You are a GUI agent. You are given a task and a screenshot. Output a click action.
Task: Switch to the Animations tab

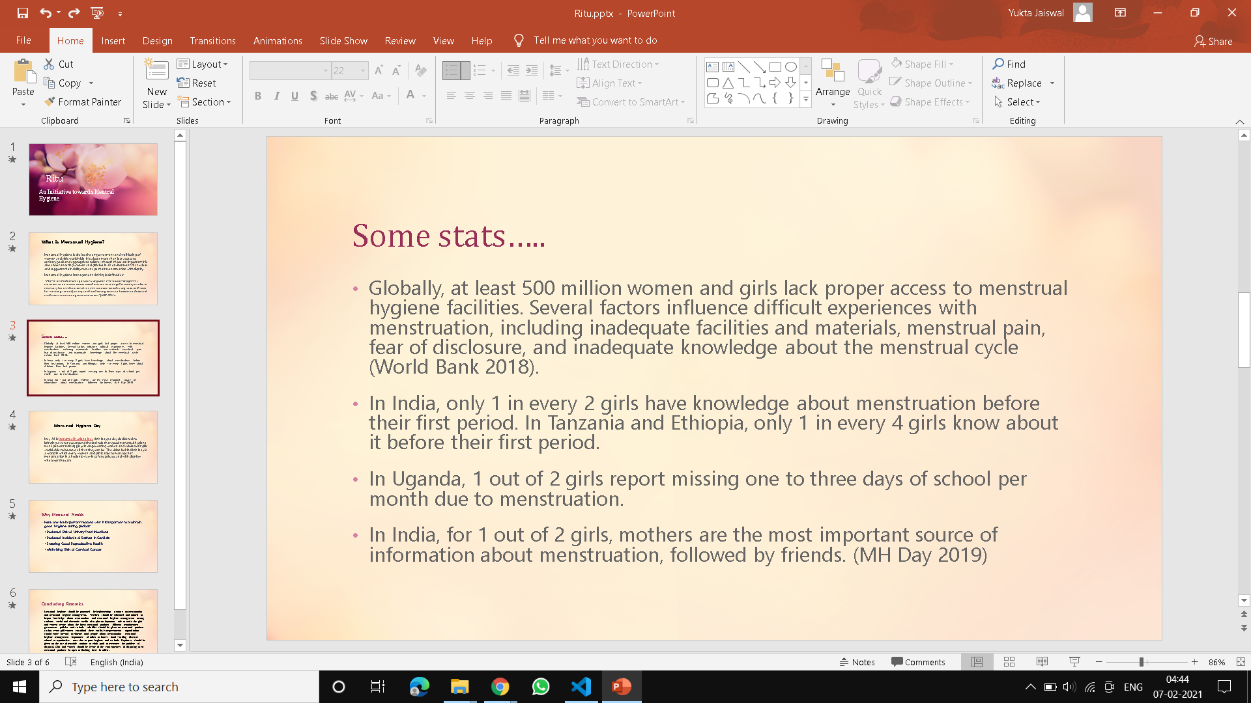pyautogui.click(x=278, y=40)
